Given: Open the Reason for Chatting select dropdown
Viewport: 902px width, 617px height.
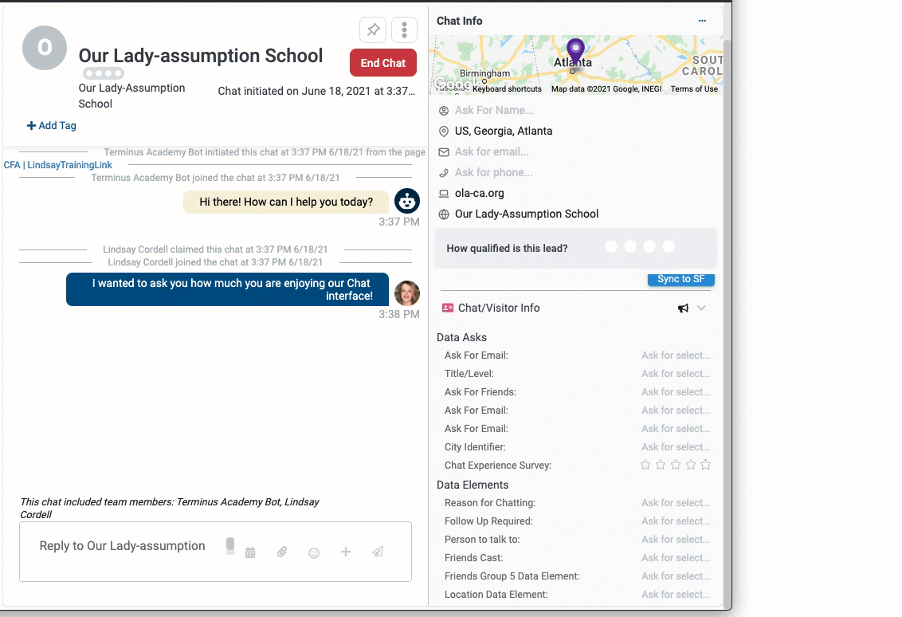Looking at the screenshot, I should [x=676, y=503].
